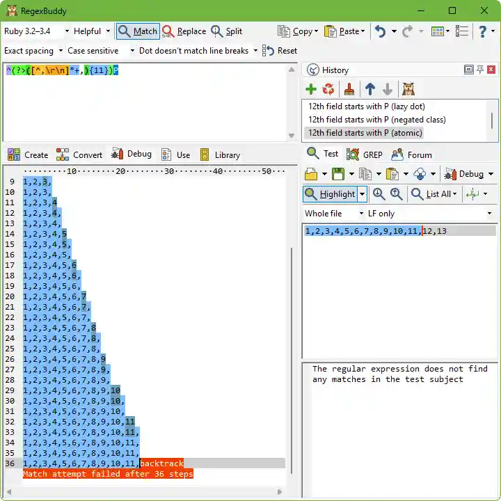Open the Forum tab
The height and width of the screenshot is (501, 501).
click(411, 154)
